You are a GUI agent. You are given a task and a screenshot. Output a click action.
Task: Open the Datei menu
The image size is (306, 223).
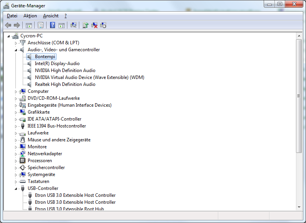click(12, 16)
